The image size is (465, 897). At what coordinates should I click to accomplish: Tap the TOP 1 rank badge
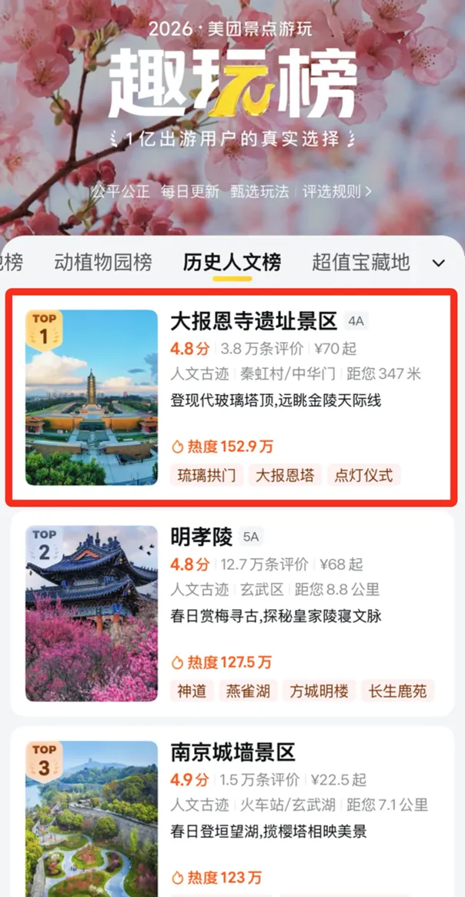click(x=44, y=330)
